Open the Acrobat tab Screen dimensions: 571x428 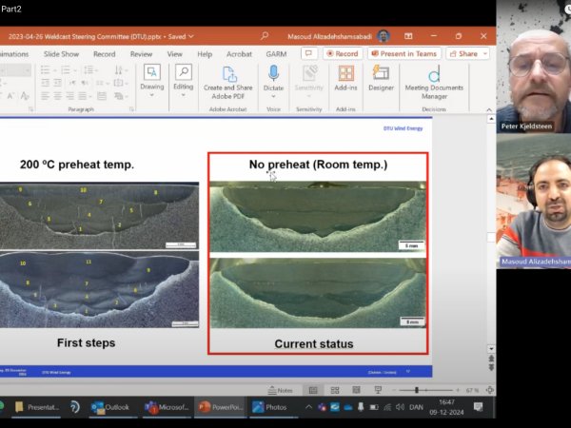point(239,54)
